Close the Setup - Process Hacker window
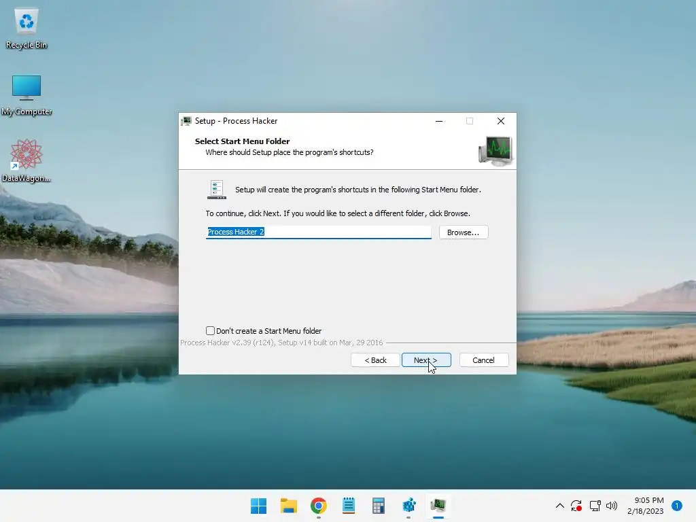This screenshot has height=522, width=696. point(501,121)
